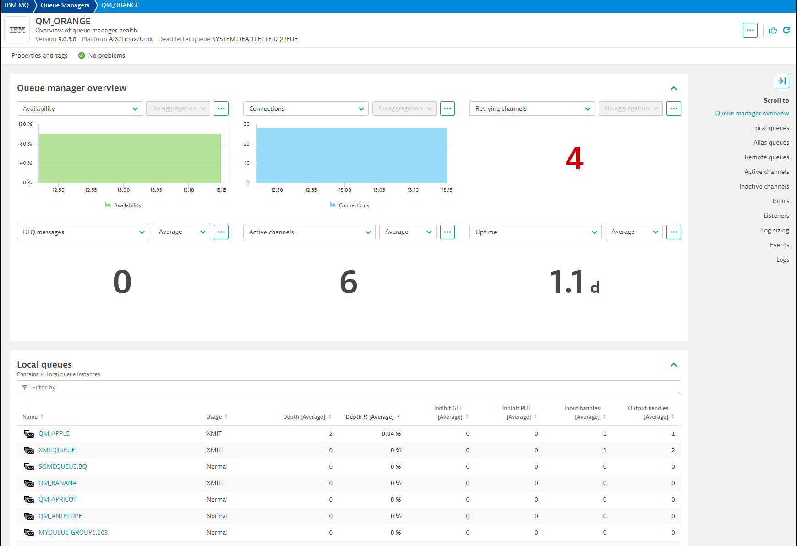Collapse the Queue manager overview section
Screen dimensions: 797x546
pyautogui.click(x=673, y=88)
